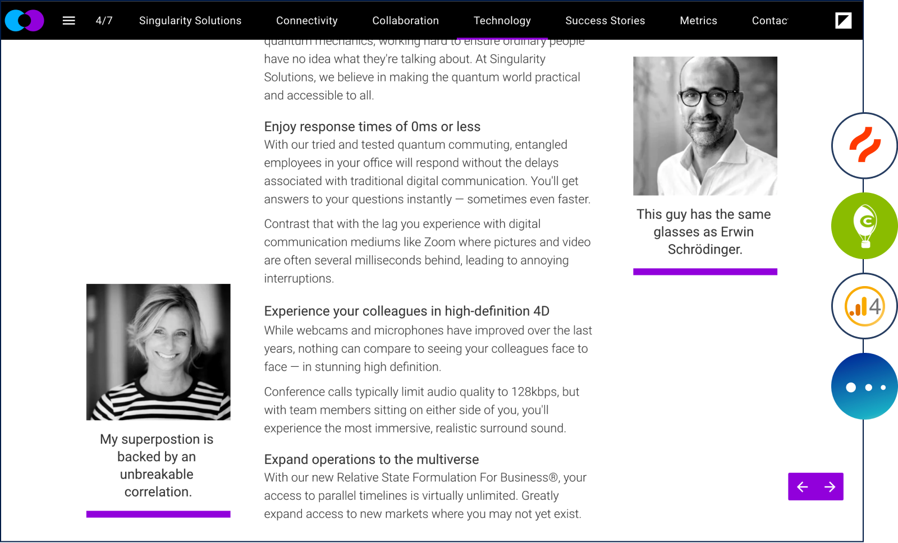898x543 pixels.
Task: Click the portrait of man with glasses
Action: pos(705,126)
